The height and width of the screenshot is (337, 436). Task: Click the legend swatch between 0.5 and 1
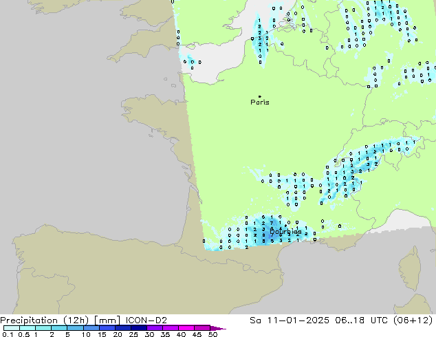click(28, 328)
